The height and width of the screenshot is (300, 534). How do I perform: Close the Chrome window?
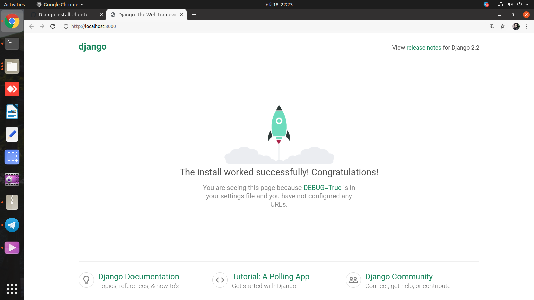coord(526,15)
